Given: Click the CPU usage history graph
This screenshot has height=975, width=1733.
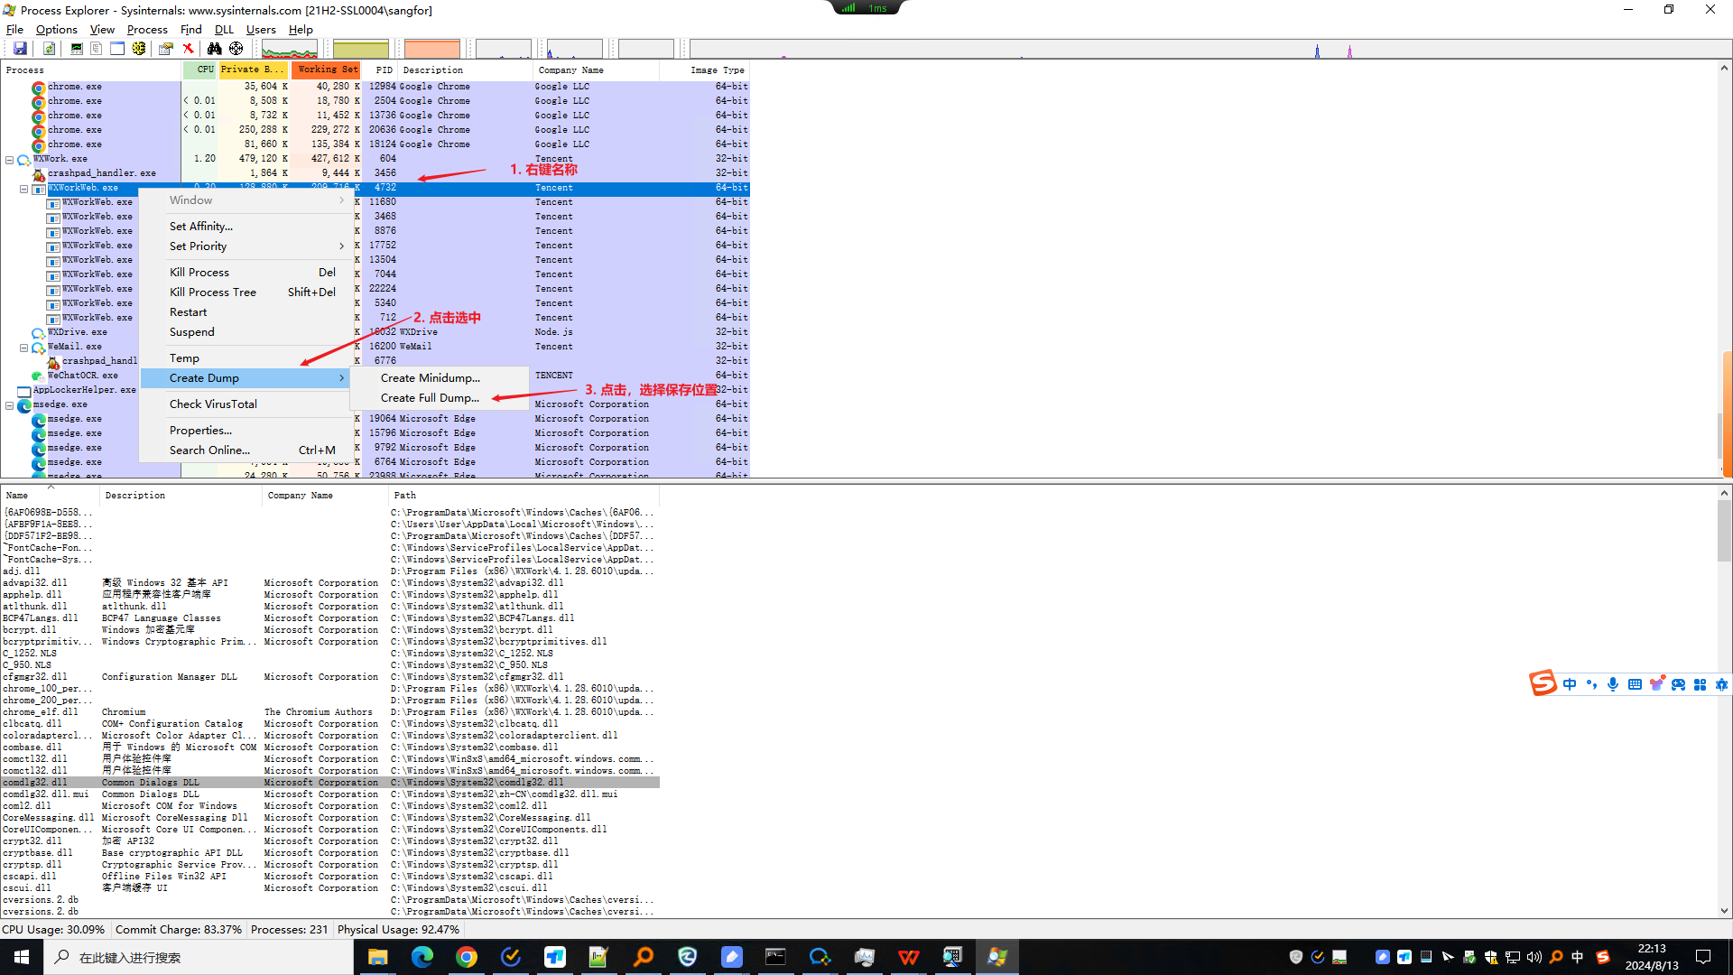Looking at the screenshot, I should 289,50.
